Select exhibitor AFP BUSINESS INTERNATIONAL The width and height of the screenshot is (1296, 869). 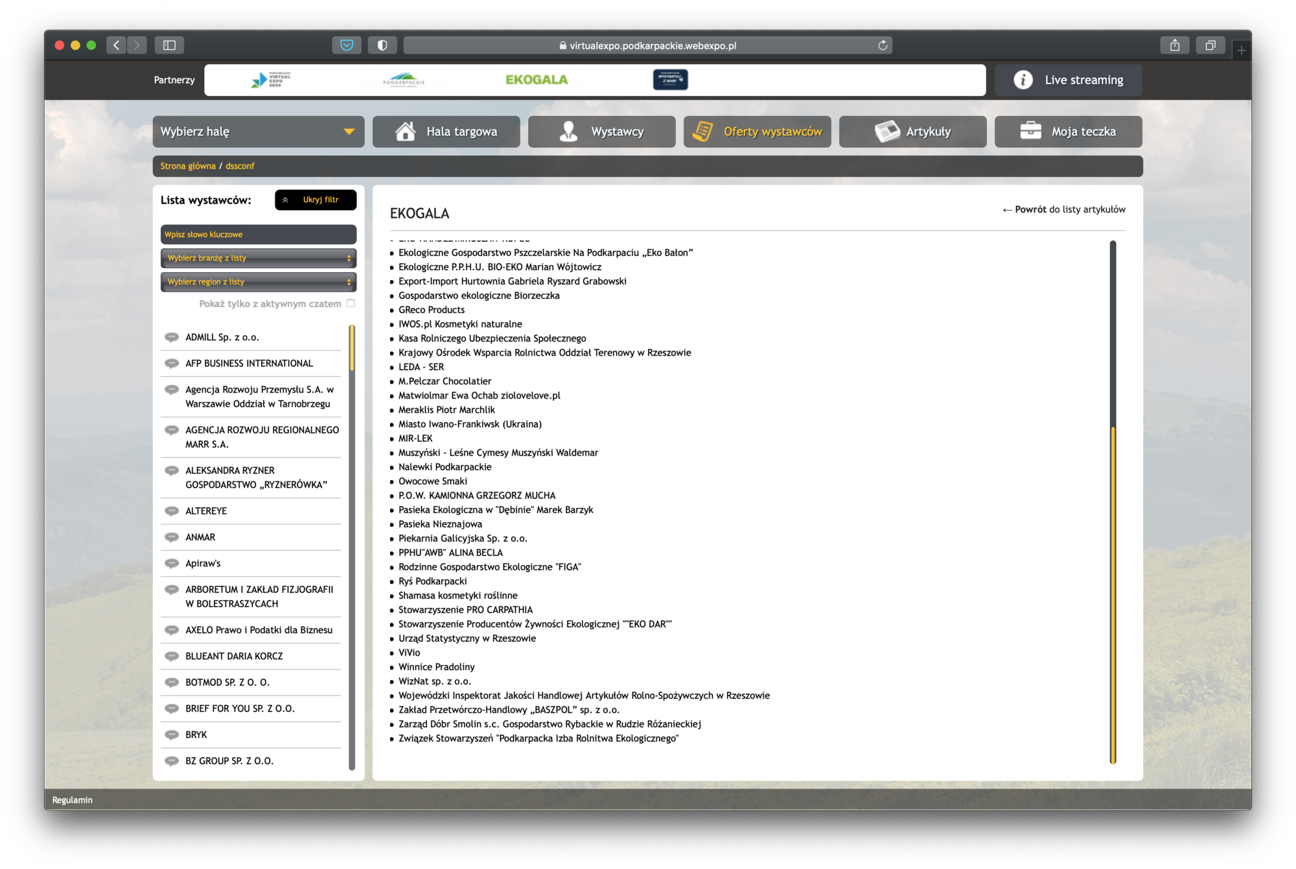(x=249, y=363)
